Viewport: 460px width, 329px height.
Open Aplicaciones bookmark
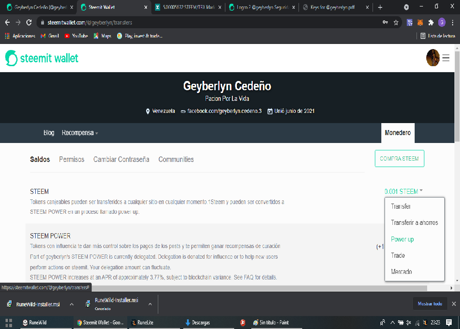pyautogui.click(x=20, y=36)
